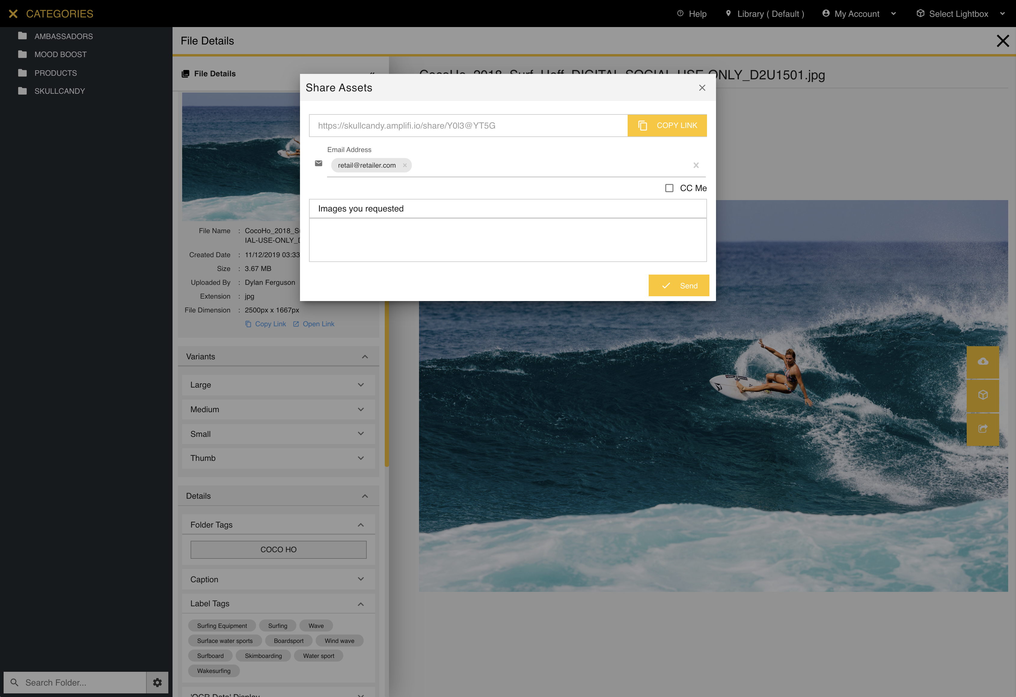
Task: Click the add to lightbox cube icon
Action: [983, 395]
